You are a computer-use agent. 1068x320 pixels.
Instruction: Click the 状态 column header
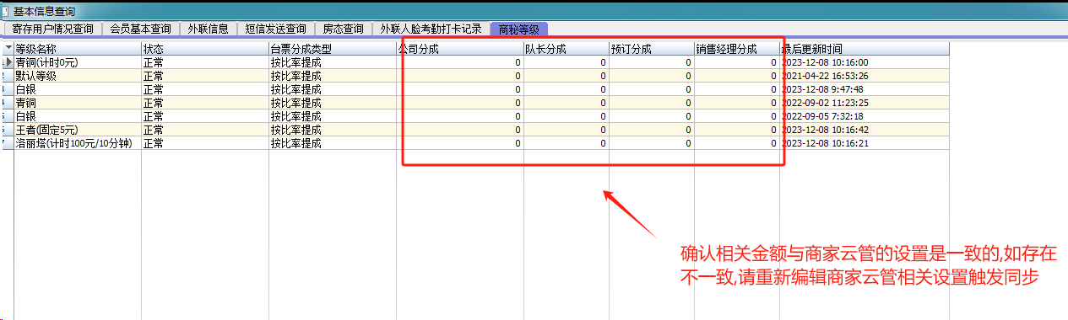pyautogui.click(x=205, y=49)
